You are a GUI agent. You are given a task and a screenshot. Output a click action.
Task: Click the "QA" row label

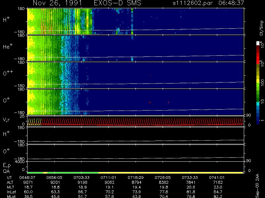(6, 171)
